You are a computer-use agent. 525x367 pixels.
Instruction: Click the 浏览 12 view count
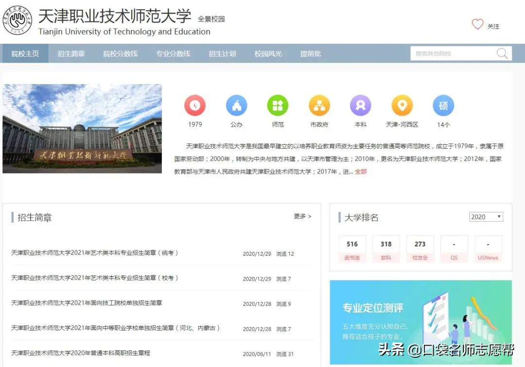[x=285, y=254]
